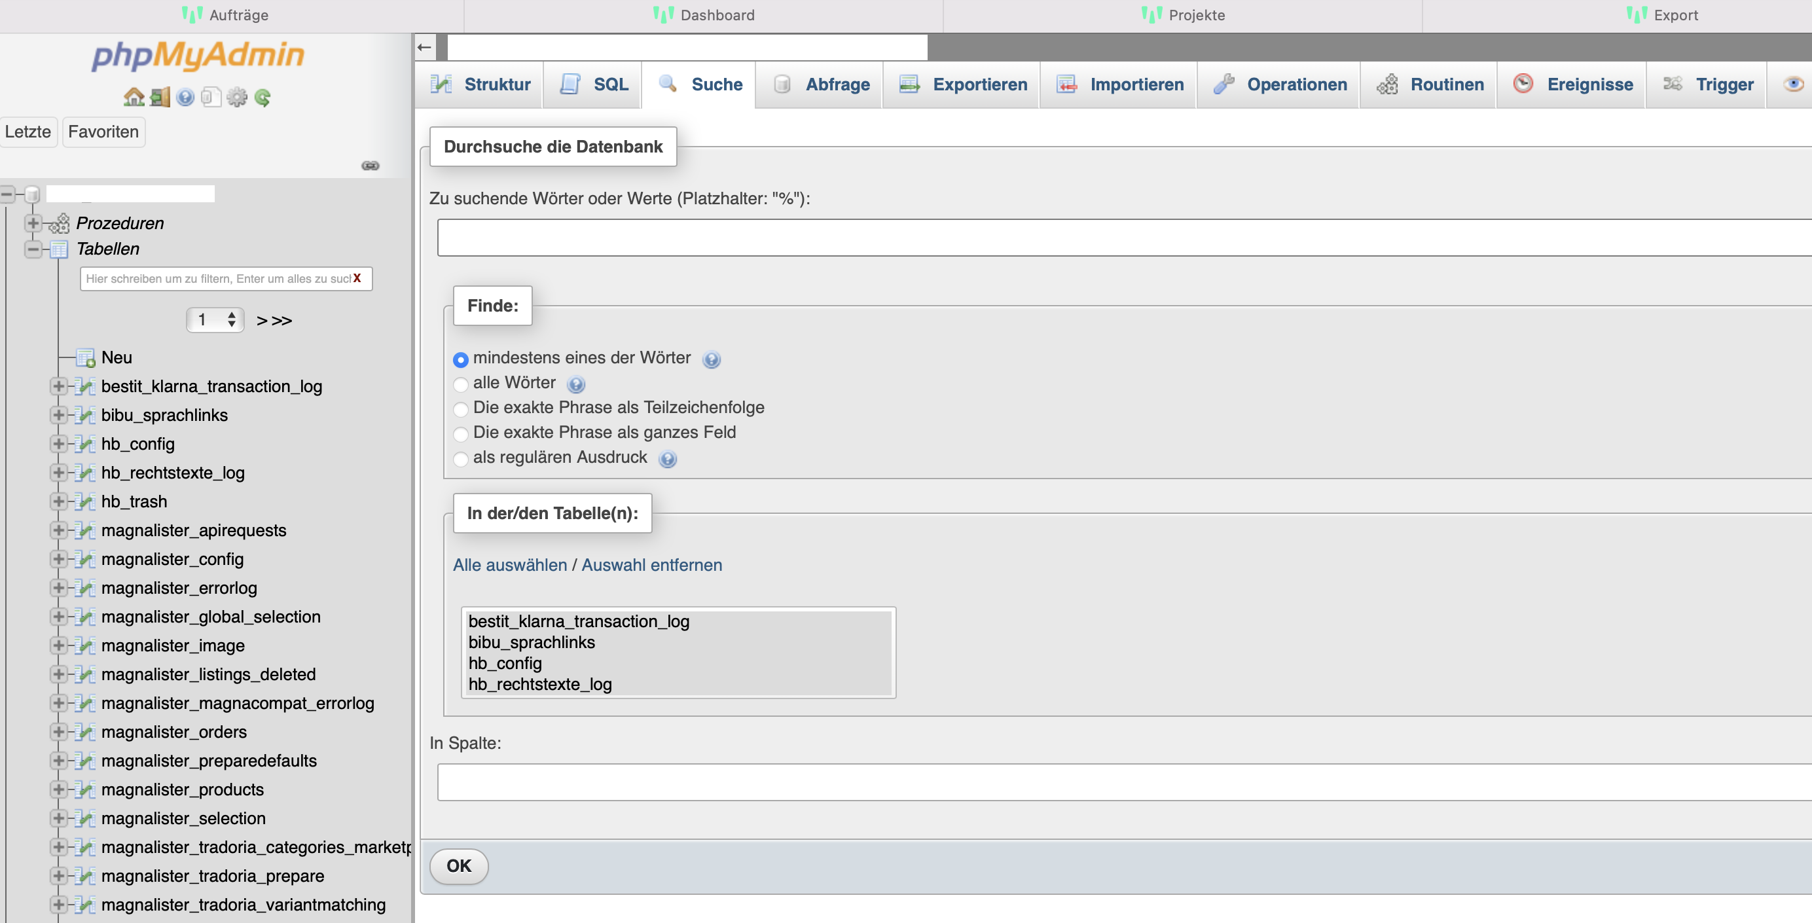This screenshot has width=1812, height=923.
Task: Expand the magnalister_config table node
Action: 58,559
